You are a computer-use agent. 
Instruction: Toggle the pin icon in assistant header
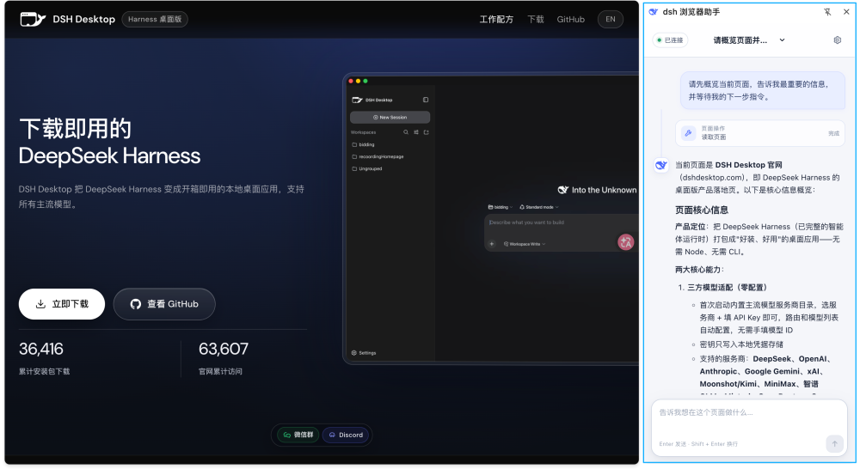tap(827, 12)
